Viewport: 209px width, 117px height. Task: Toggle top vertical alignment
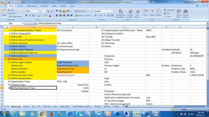click(x=57, y=11)
